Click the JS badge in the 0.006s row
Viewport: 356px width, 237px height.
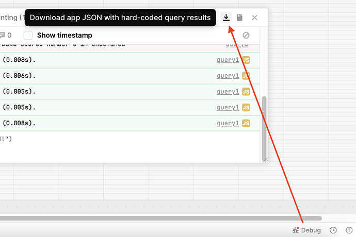point(246,76)
